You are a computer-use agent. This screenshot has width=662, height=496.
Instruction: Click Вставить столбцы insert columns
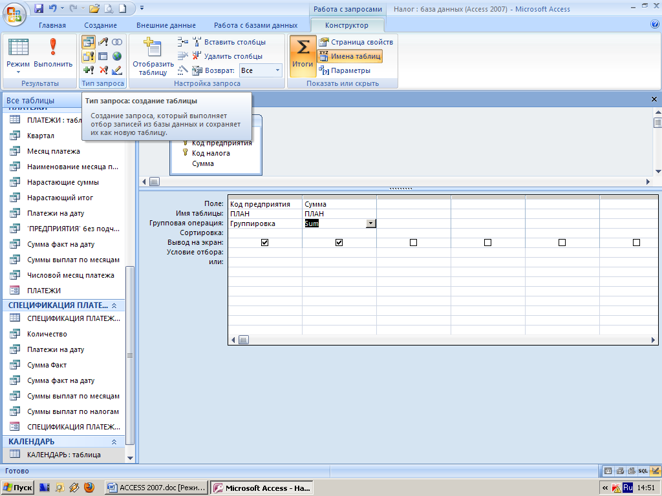(x=230, y=42)
